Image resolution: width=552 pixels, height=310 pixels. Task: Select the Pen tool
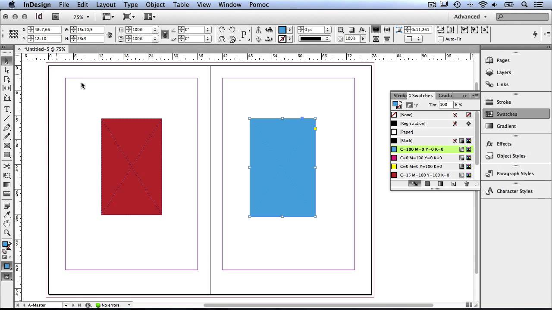tap(7, 127)
